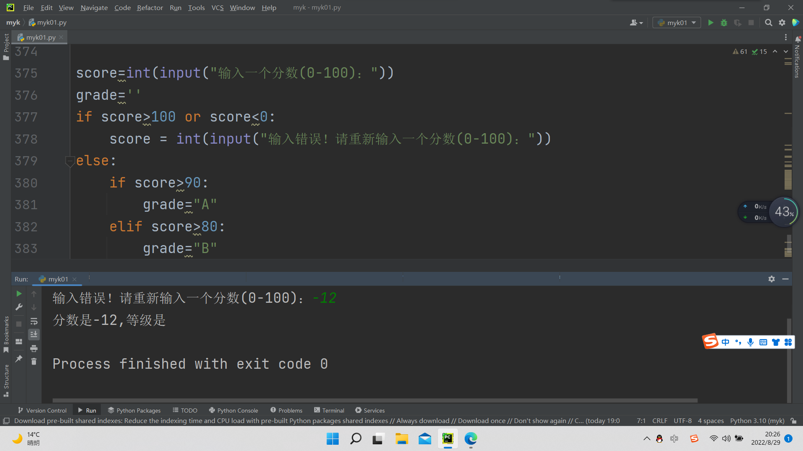Open the Python Console tab

[x=233, y=410]
